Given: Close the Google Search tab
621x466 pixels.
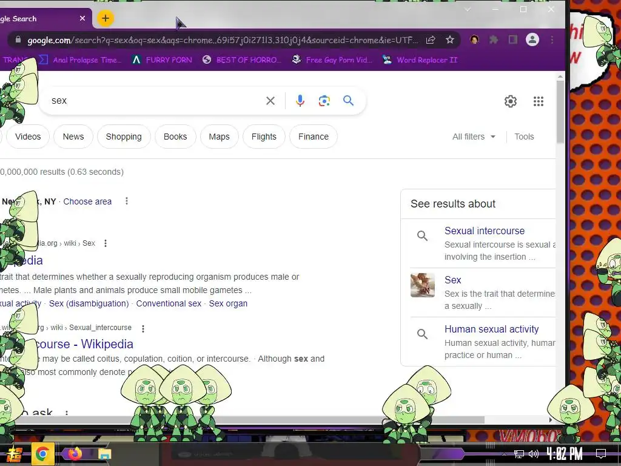Looking at the screenshot, I should click(x=82, y=18).
